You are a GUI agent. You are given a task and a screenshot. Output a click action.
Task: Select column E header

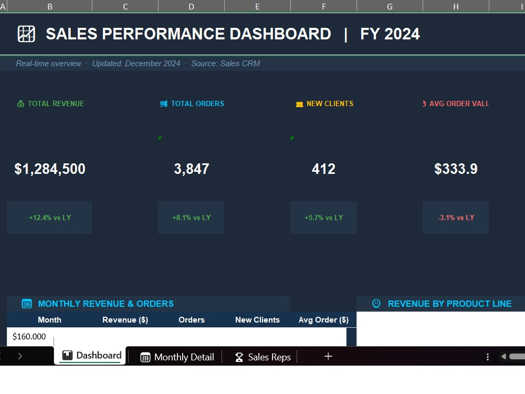[257, 6]
